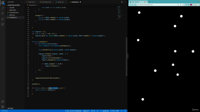The image size is (200, 112).
Task: Open the Run and Debug view
Action: click(x=3, y=19)
